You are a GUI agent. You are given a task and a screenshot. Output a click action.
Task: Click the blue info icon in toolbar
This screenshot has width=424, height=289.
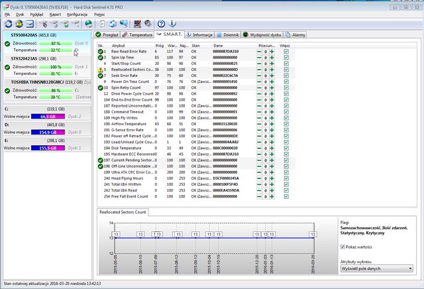[172, 24]
